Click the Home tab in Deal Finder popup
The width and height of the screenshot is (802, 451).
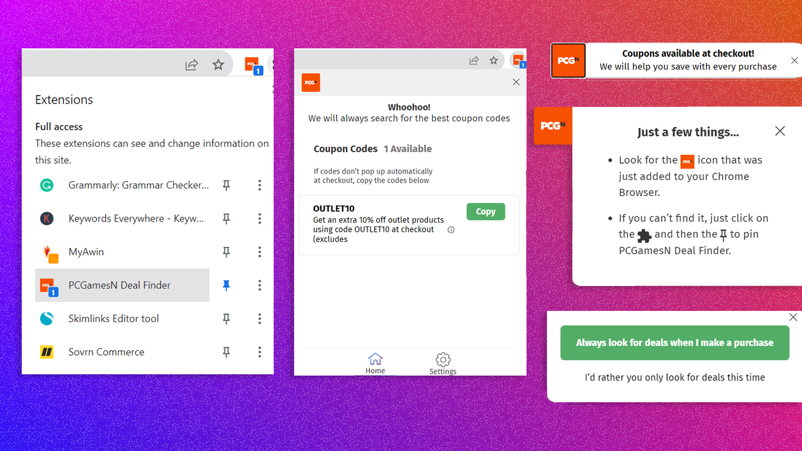click(375, 362)
